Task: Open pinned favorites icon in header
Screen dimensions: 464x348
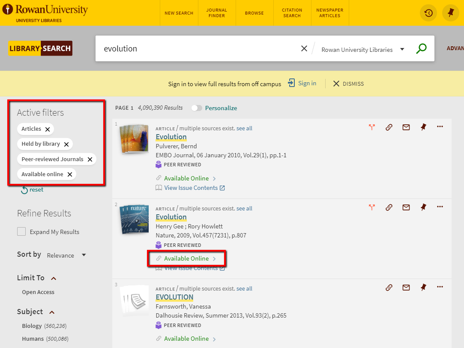Action: click(450, 13)
